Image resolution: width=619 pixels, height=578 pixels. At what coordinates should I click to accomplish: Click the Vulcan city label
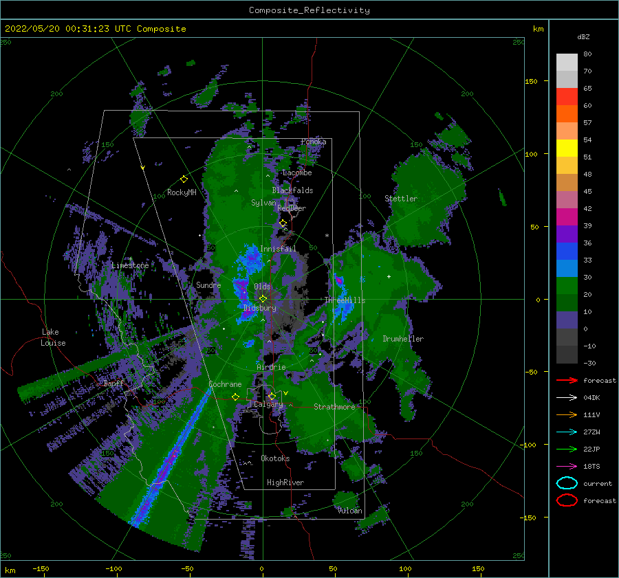click(x=350, y=511)
